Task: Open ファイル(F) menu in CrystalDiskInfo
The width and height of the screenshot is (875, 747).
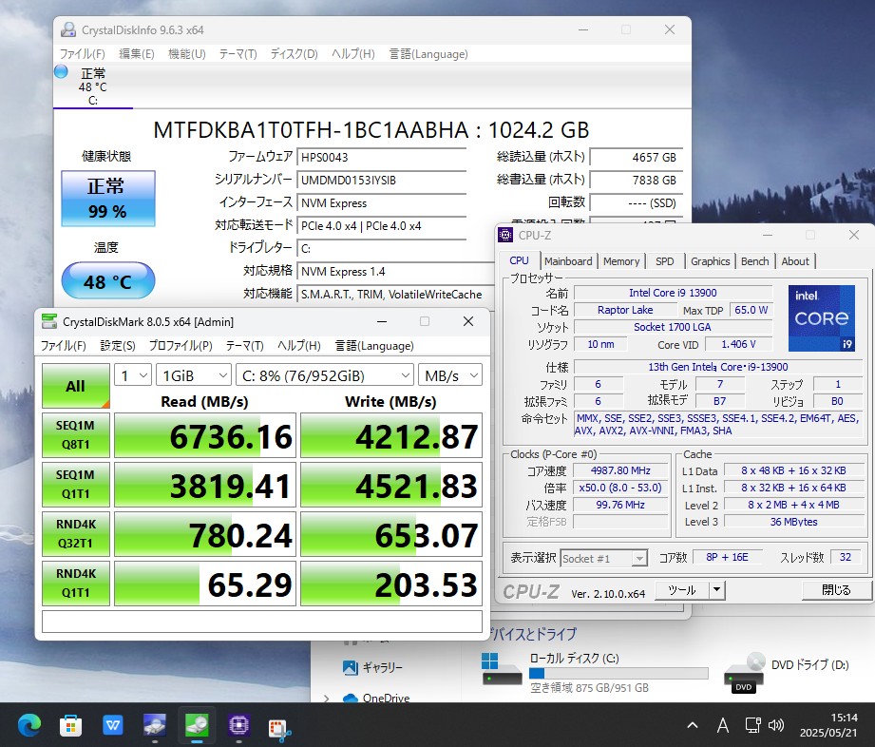Action: (82, 54)
